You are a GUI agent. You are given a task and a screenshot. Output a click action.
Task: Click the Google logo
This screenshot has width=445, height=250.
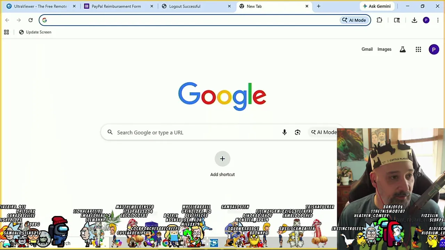(222, 96)
